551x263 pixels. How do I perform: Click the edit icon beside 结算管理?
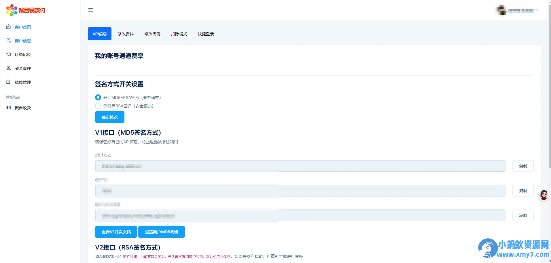pyautogui.click(x=8, y=82)
